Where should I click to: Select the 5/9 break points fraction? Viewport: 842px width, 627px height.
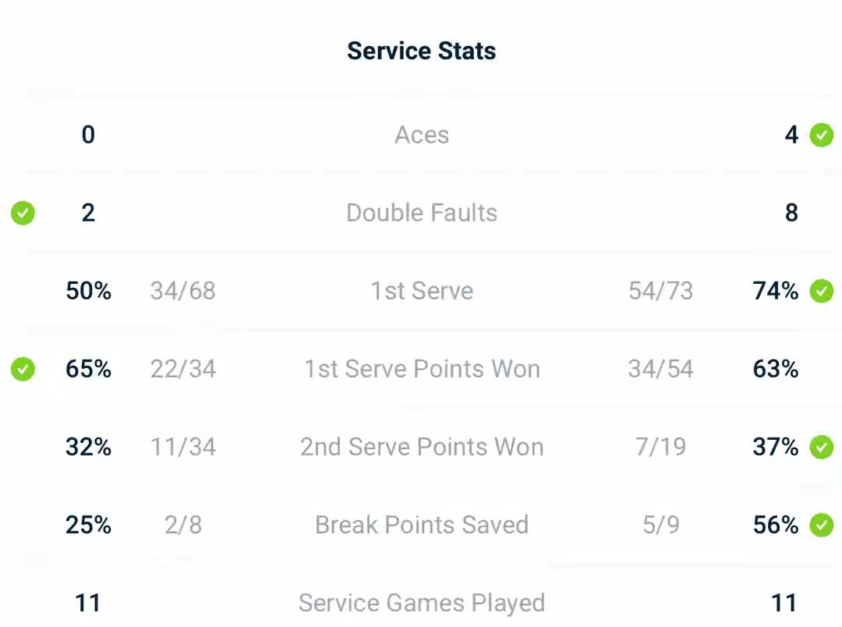point(660,525)
